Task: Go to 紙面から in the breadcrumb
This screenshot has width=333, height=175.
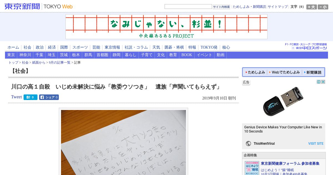Action: pyautogui.click(x=39, y=62)
